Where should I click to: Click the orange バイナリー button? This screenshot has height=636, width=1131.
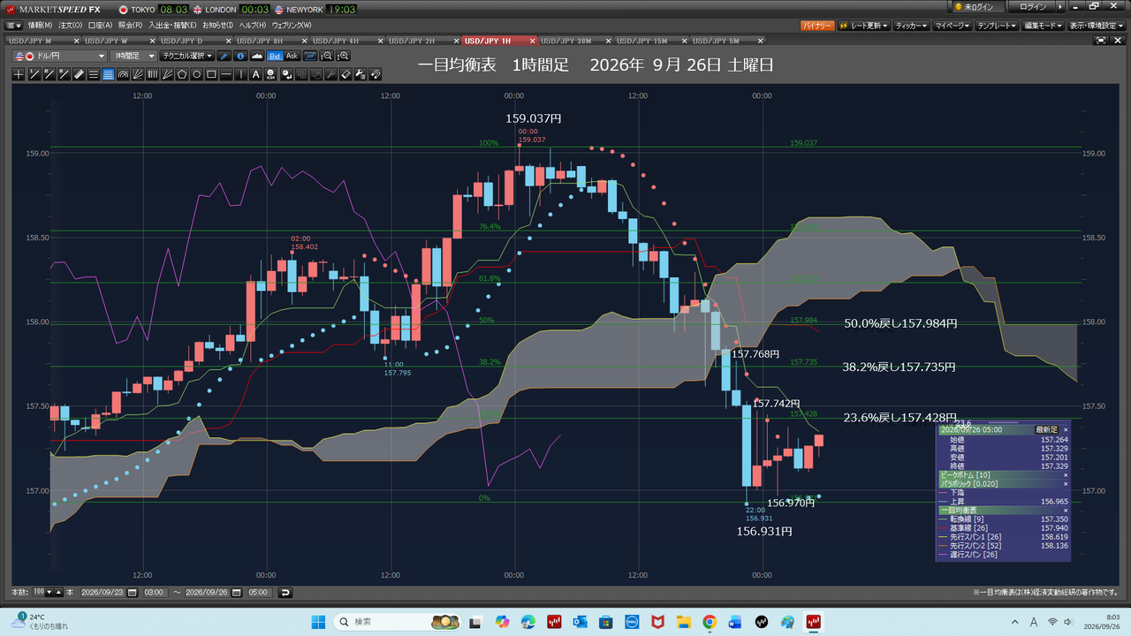pyautogui.click(x=817, y=26)
